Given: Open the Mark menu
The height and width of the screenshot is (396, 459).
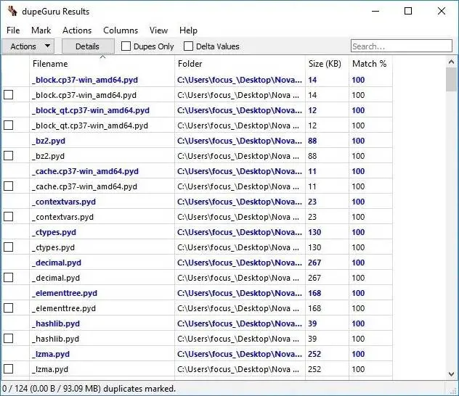Looking at the screenshot, I should tap(41, 30).
